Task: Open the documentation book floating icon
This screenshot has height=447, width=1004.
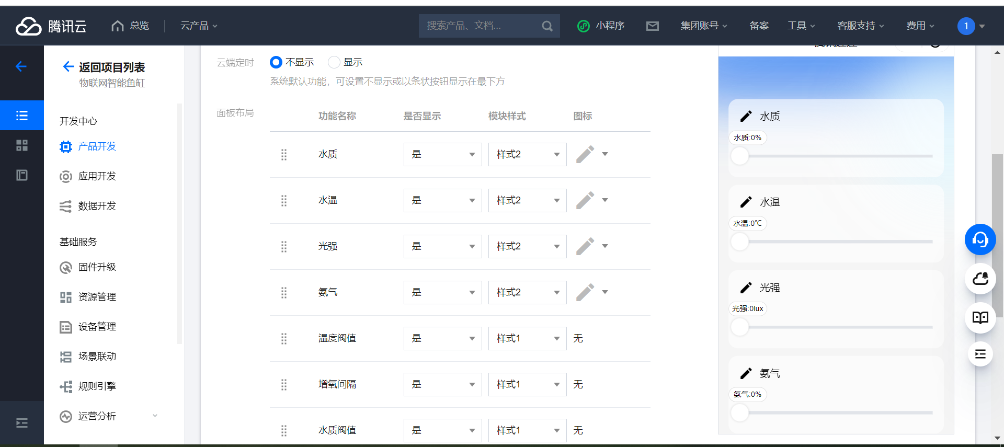Action: point(980,317)
